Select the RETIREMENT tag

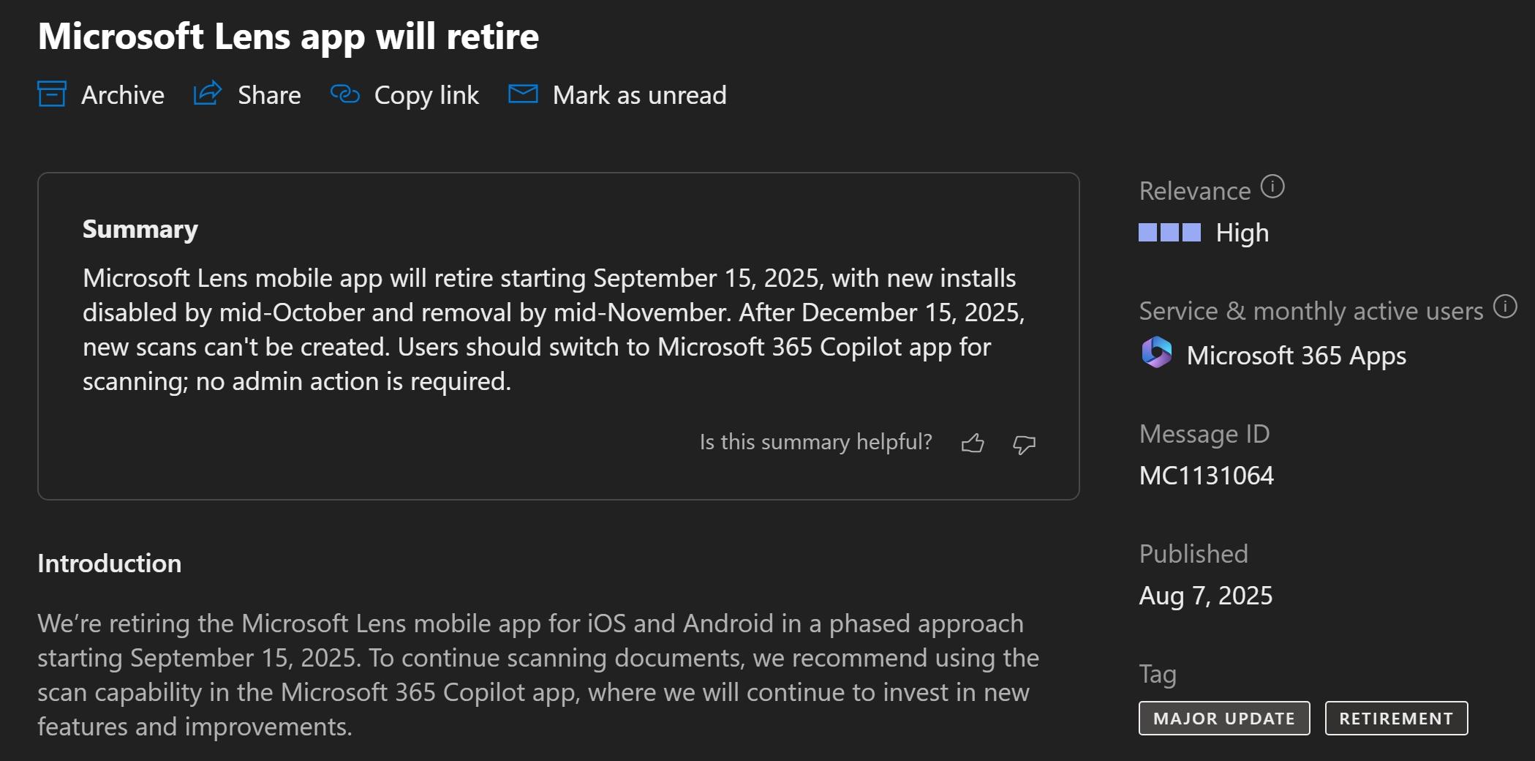1395,719
